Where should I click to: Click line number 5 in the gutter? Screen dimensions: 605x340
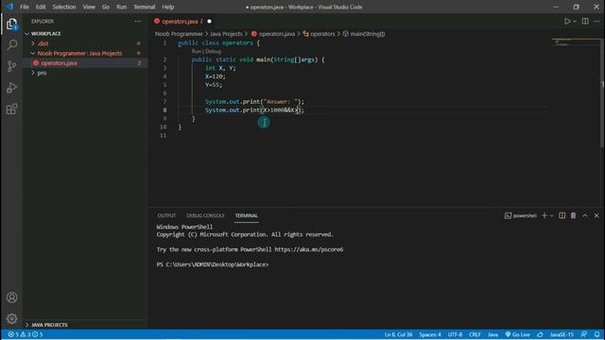(x=164, y=85)
